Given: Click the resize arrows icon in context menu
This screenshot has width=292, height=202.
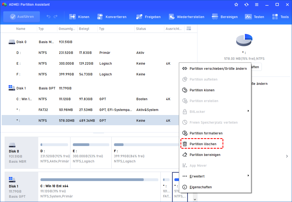Looking at the screenshot, I should (x=185, y=68).
